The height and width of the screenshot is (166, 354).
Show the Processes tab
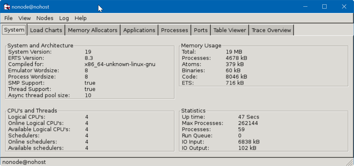click(x=174, y=30)
